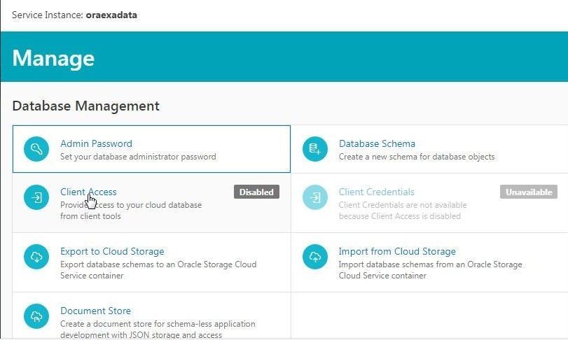Click the Unavailable badge on Client Credentials

point(529,192)
